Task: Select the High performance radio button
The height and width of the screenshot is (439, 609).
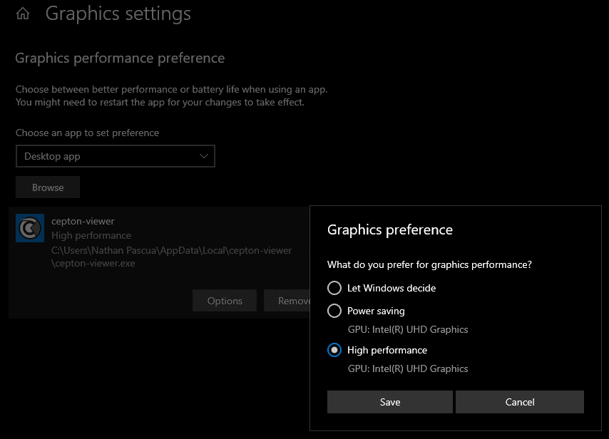Action: pos(334,350)
